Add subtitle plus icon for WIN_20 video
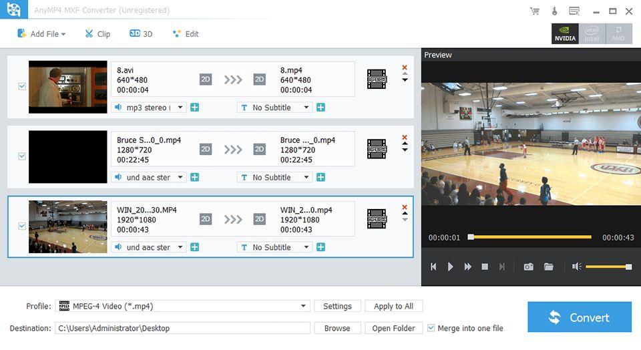 tap(320, 247)
